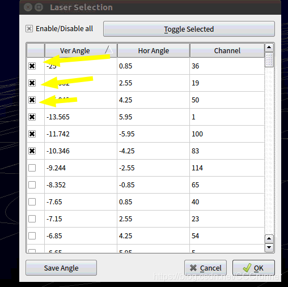Select the Ver Angle cell -13.565
The height and width of the screenshot is (287, 288).
pos(81,117)
